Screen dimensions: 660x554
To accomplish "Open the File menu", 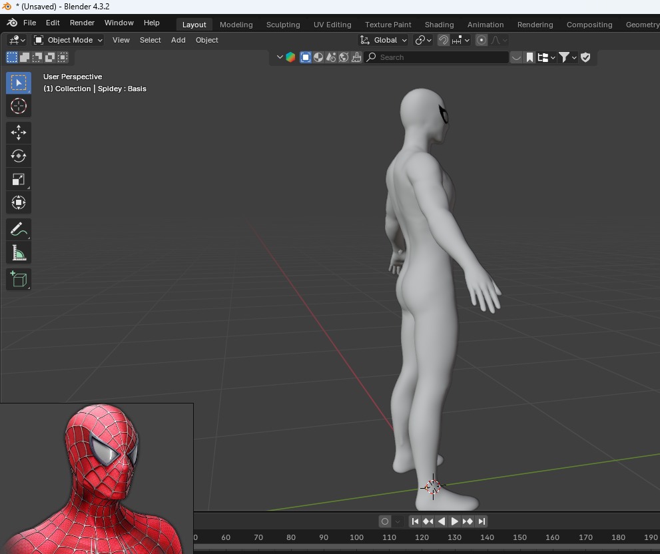I will pyautogui.click(x=29, y=23).
